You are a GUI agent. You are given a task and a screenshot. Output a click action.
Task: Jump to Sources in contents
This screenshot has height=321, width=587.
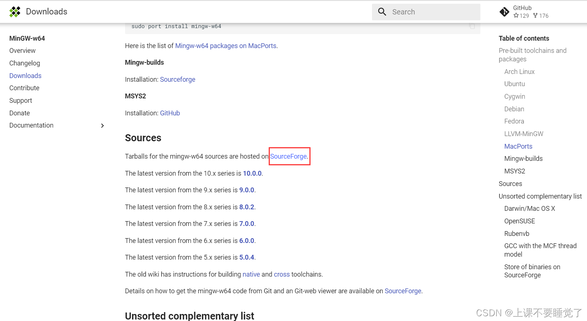tap(510, 184)
